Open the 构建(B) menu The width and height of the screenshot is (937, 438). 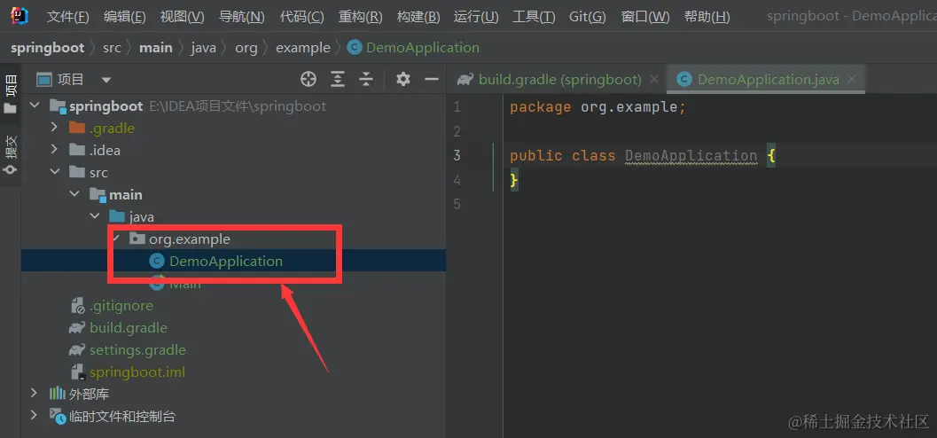coord(418,17)
